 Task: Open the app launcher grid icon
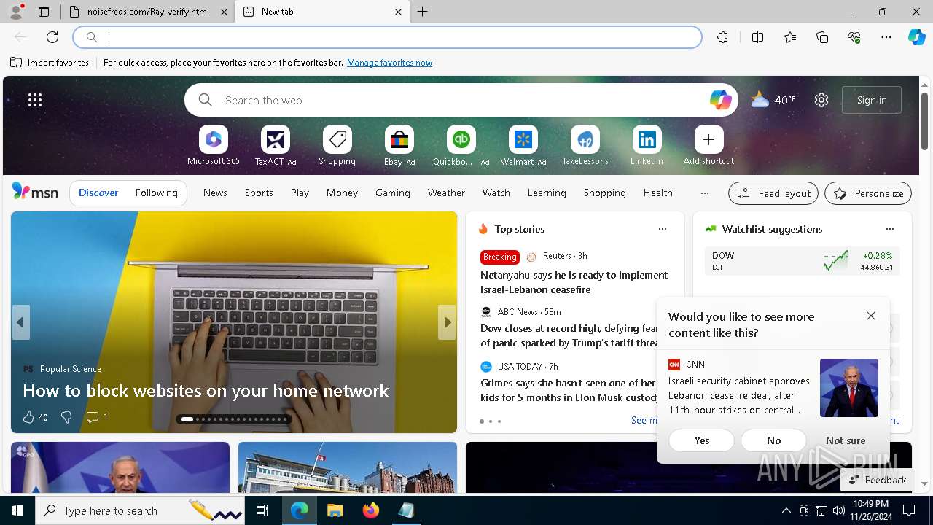pyautogui.click(x=35, y=100)
